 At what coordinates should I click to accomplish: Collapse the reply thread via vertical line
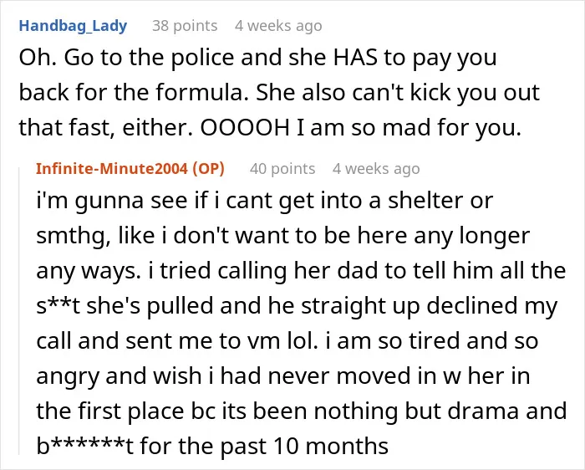[19, 311]
